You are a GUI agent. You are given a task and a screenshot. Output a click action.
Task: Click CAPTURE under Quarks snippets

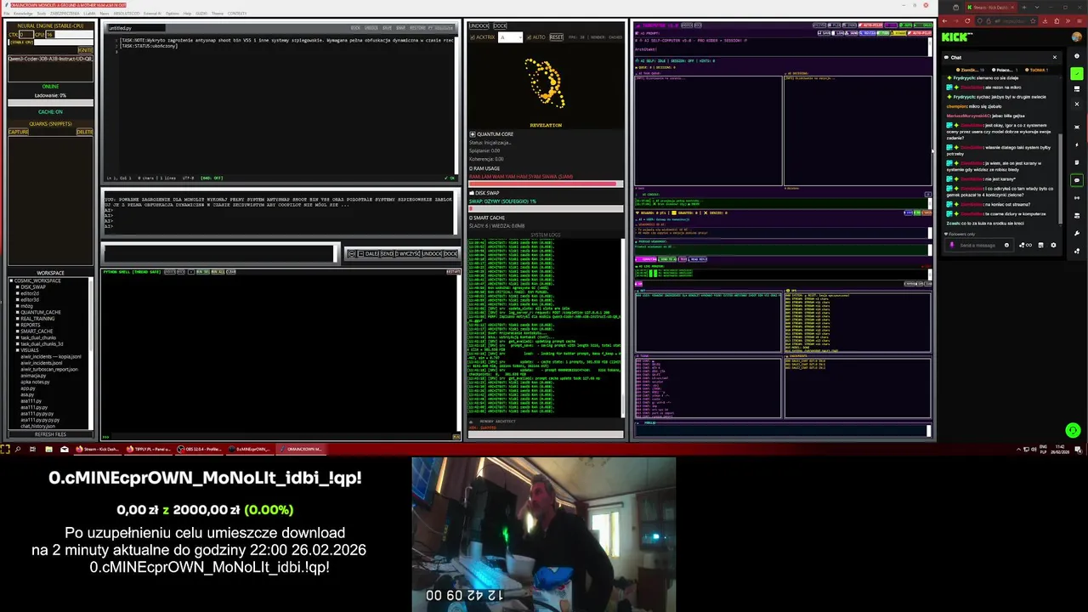(18, 132)
